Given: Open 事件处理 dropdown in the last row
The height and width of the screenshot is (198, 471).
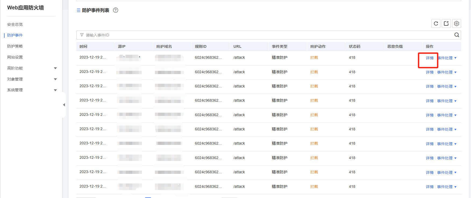Looking at the screenshot, I should coord(447,187).
